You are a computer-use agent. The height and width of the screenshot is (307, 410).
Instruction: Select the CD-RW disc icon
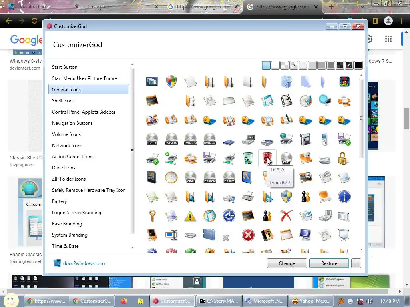(229, 177)
